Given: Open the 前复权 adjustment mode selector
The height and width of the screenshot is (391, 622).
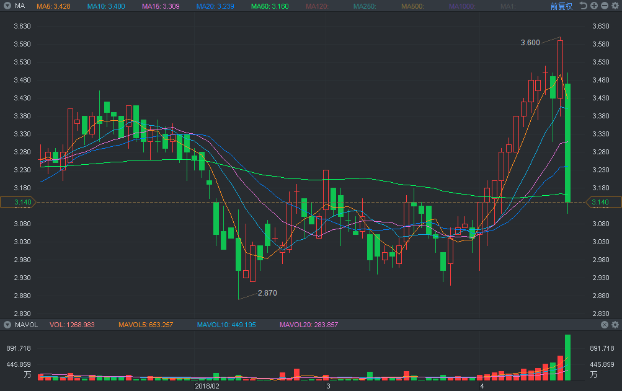Looking at the screenshot, I should (562, 6).
